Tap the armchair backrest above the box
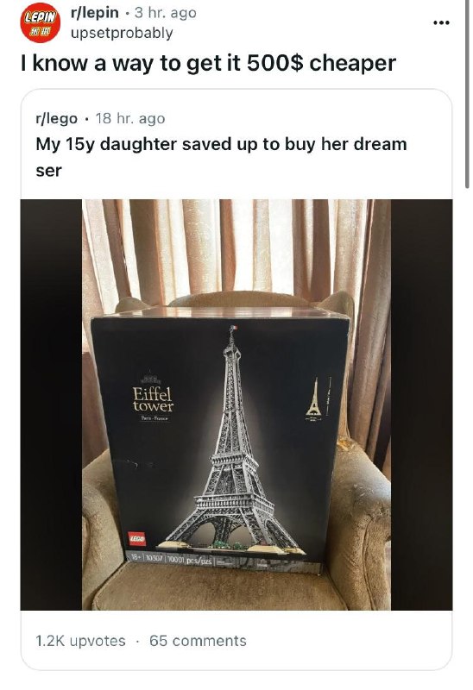The height and width of the screenshot is (690, 473). tap(238, 298)
